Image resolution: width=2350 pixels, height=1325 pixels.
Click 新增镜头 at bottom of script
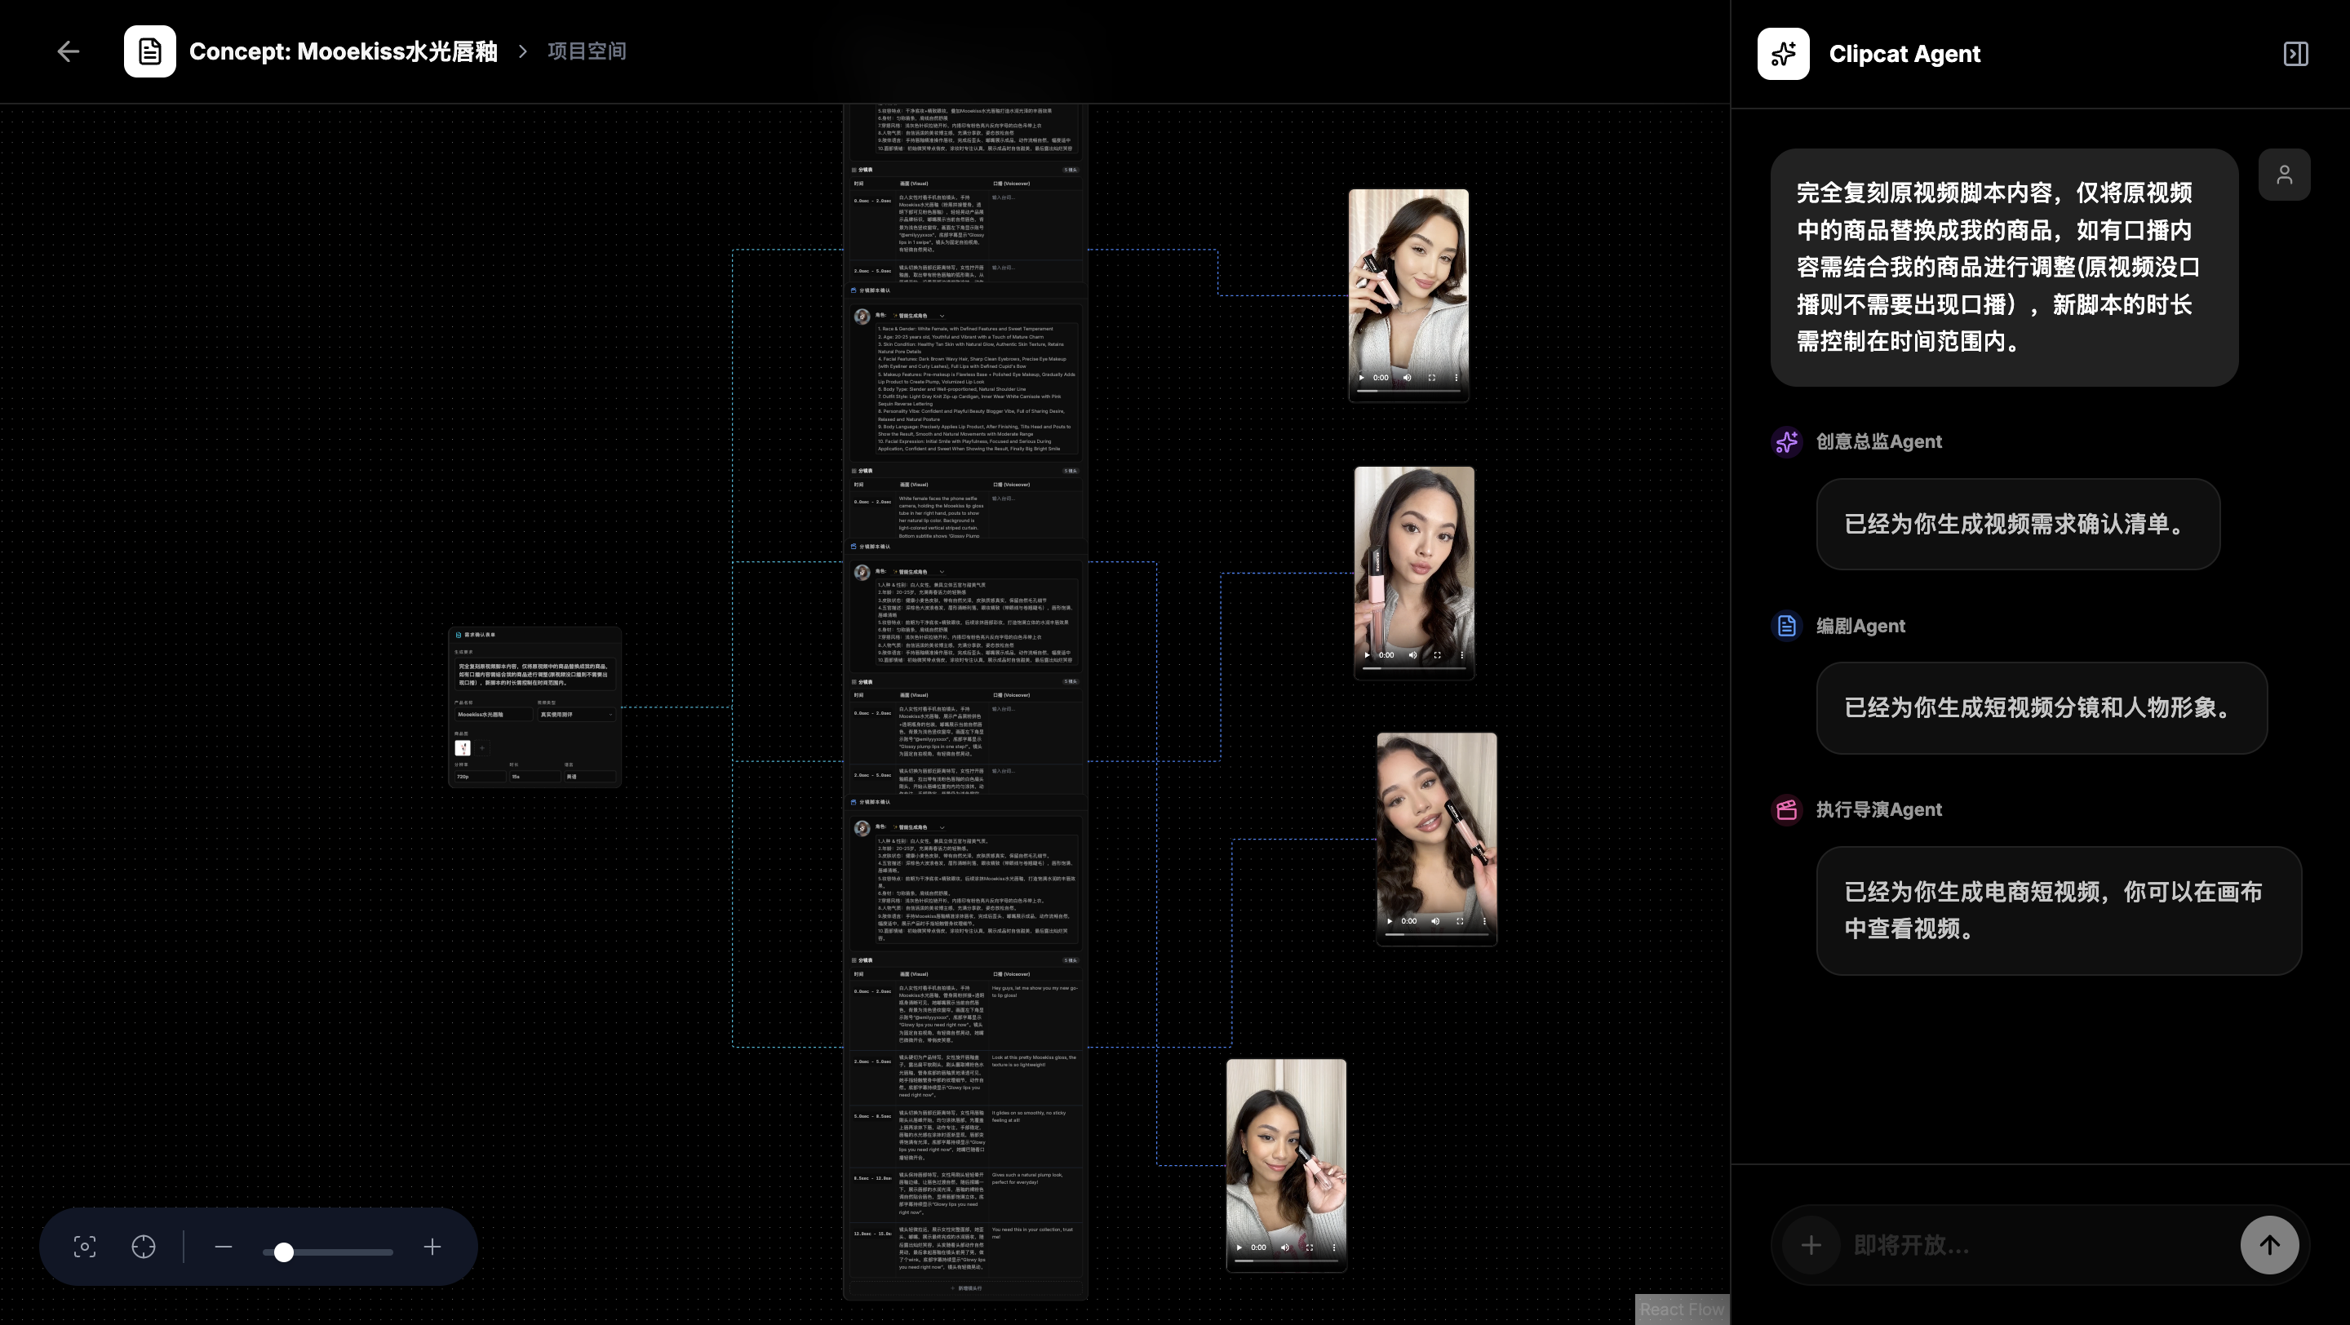(966, 1288)
